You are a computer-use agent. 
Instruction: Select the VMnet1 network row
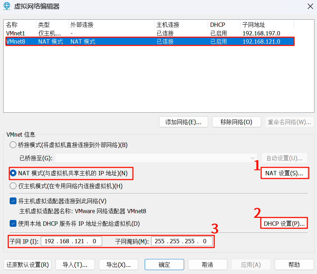tap(150, 33)
